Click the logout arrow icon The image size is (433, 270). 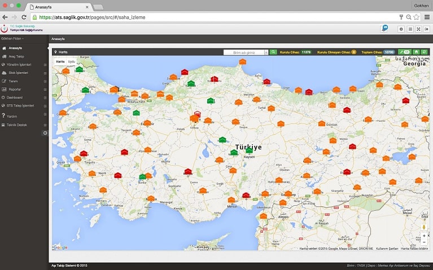427,29
